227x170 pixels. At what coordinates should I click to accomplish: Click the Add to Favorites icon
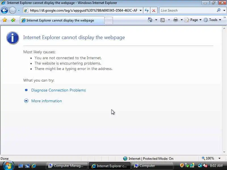coord(13,20)
